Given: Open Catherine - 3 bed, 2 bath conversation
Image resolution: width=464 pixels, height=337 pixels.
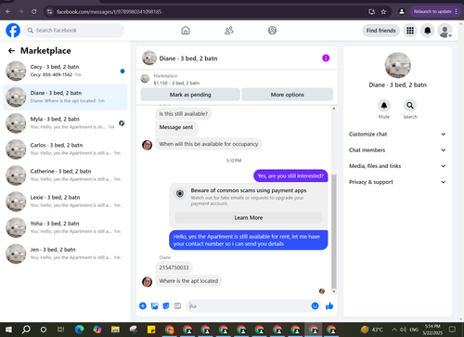Looking at the screenshot, I should (65, 175).
